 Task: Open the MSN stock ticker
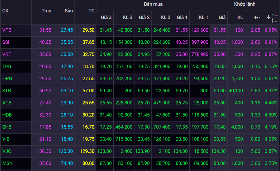(7, 163)
